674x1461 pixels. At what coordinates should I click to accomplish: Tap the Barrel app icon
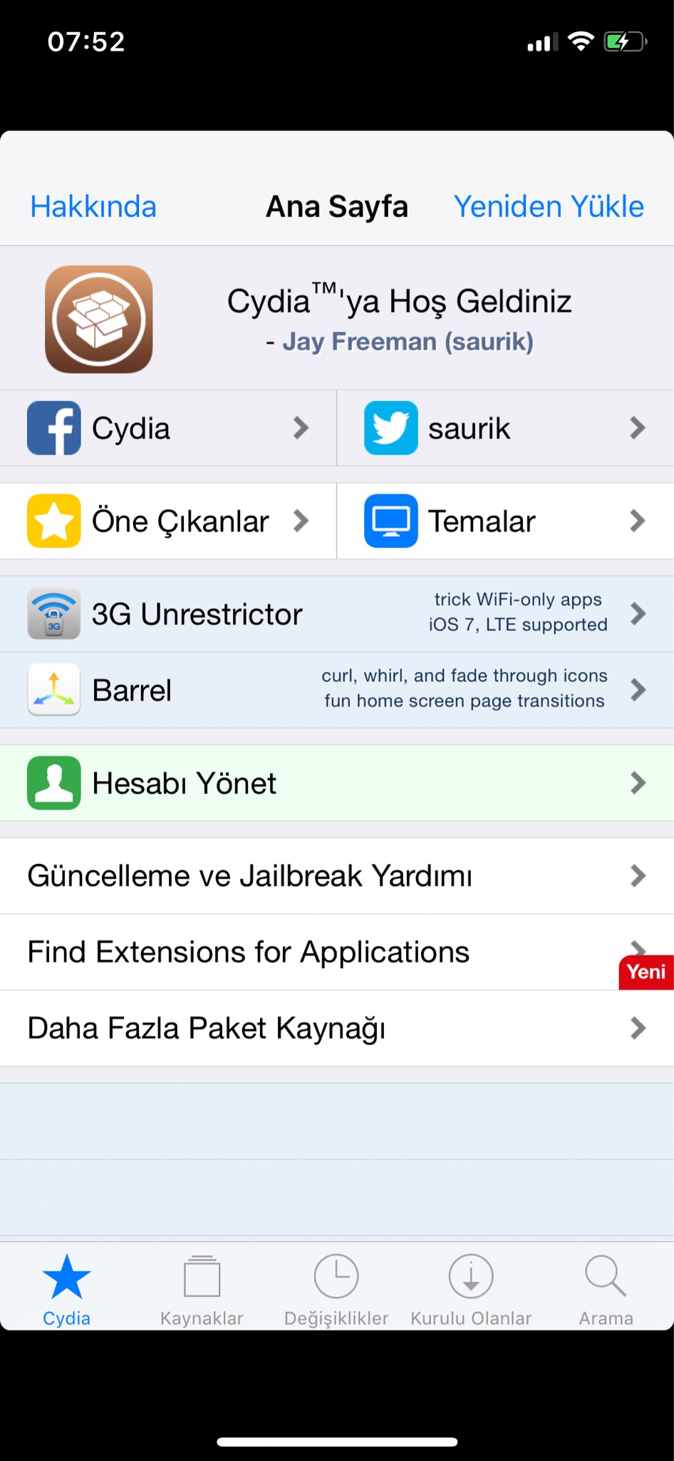54,690
